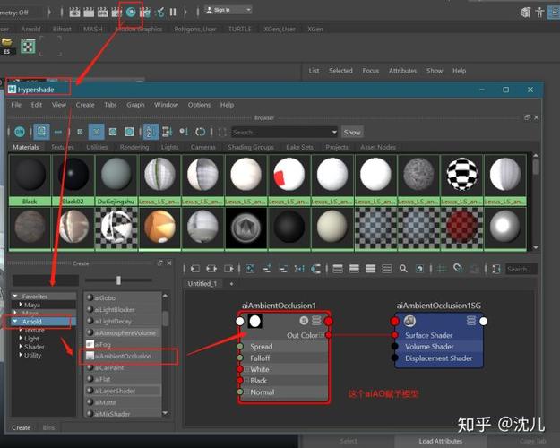
Task: Open the Sign In dropdown
Action: click(228, 11)
